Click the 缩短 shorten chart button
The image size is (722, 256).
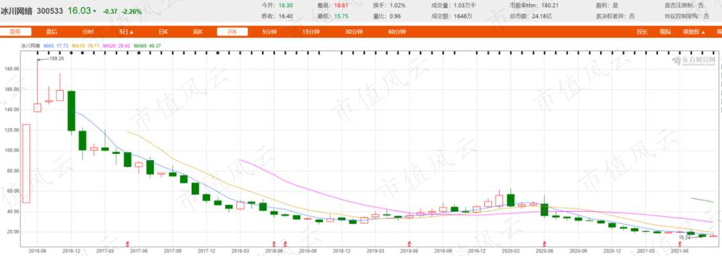pos(665,32)
